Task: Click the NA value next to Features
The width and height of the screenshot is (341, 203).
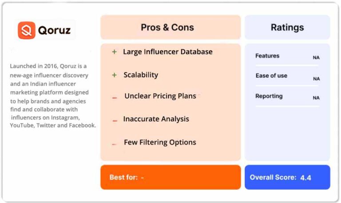Action: click(316, 57)
